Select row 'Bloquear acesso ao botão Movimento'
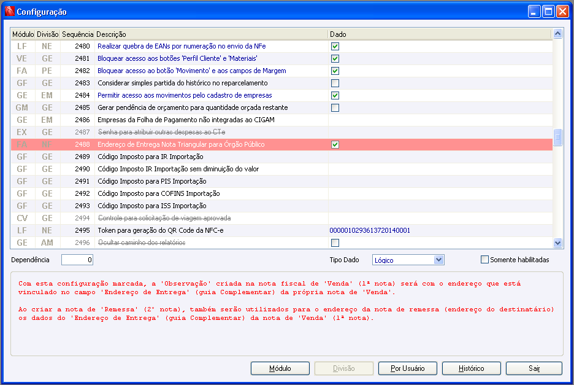Screen dimensions: 574x385 point(281,71)
